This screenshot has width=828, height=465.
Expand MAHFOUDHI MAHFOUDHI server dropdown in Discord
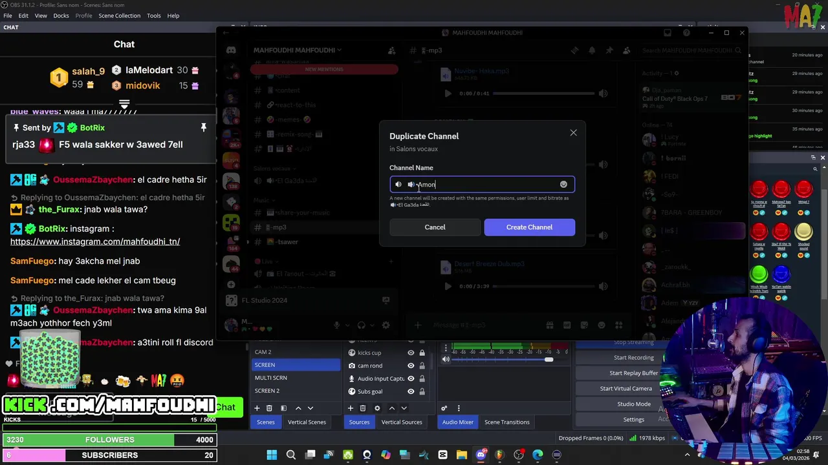pyautogui.click(x=297, y=50)
